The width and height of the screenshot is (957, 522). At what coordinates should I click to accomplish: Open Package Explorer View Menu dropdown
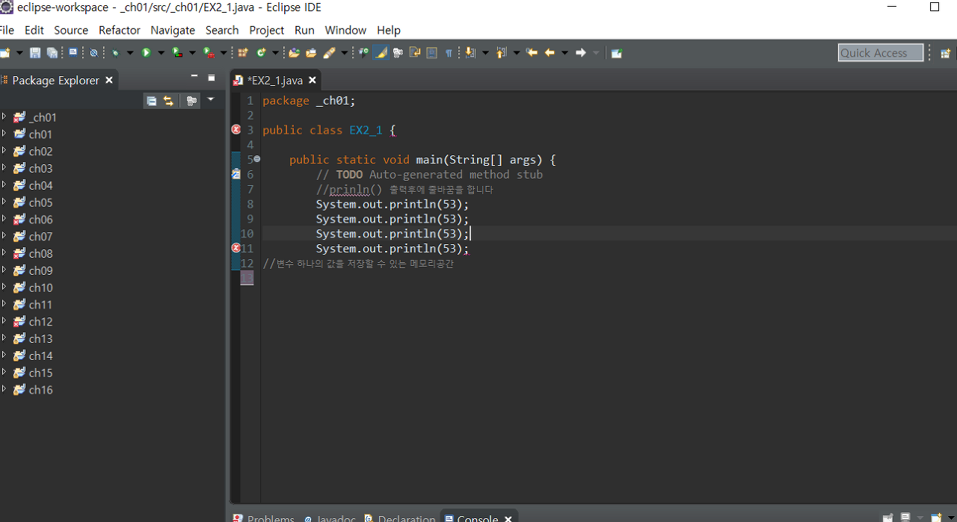pos(210,99)
